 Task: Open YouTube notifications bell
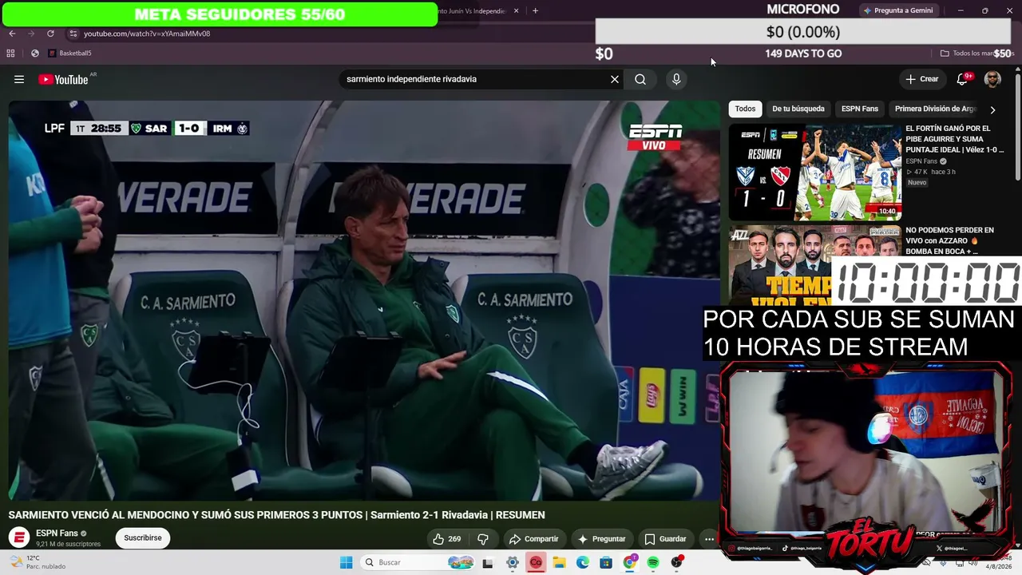(x=963, y=79)
